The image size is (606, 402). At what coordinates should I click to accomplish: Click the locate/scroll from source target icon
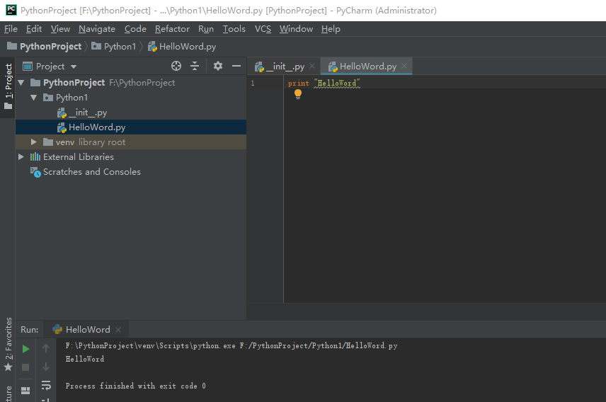coord(176,66)
